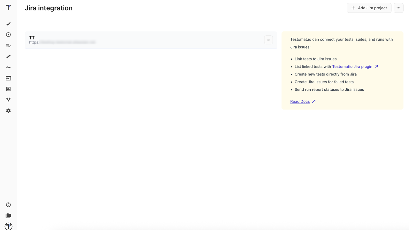Open the ellipsis menu on the TT project card

point(268,40)
